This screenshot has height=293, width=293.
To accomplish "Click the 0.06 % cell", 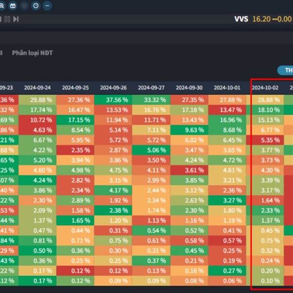I will (227, 281).
